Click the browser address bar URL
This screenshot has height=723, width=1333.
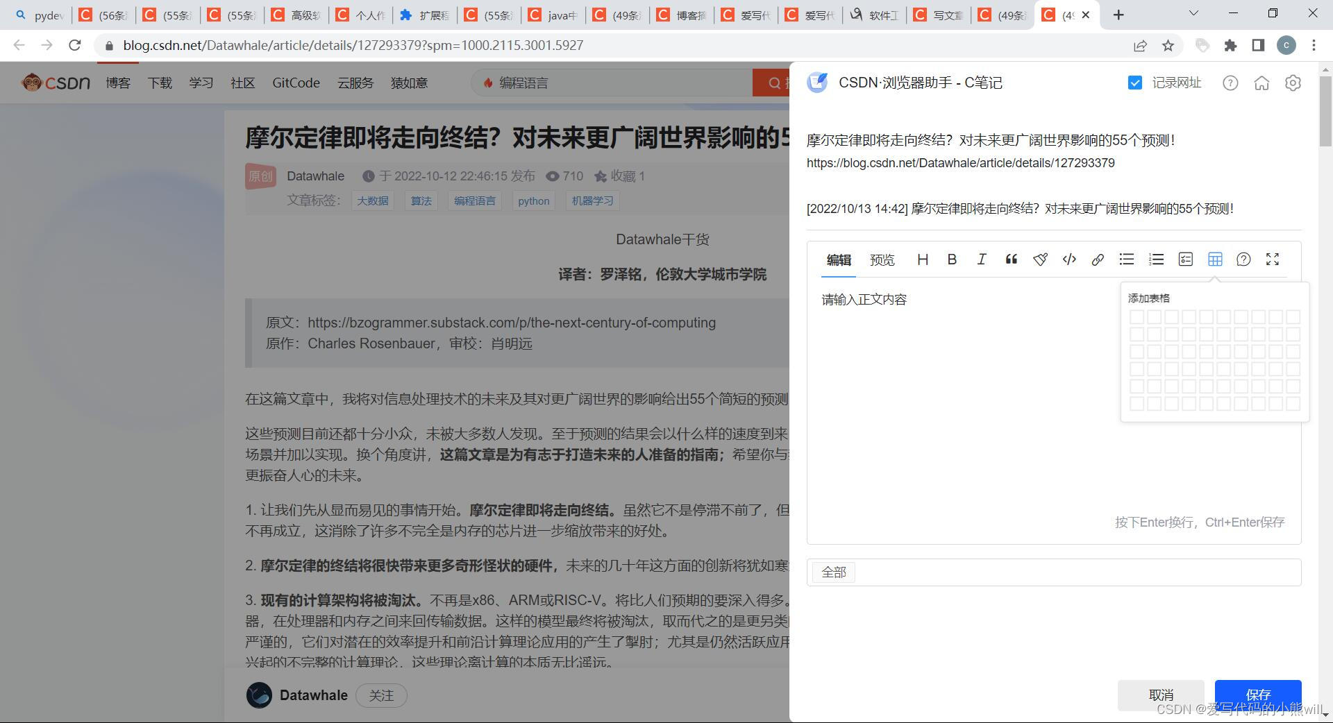pyautogui.click(x=353, y=46)
